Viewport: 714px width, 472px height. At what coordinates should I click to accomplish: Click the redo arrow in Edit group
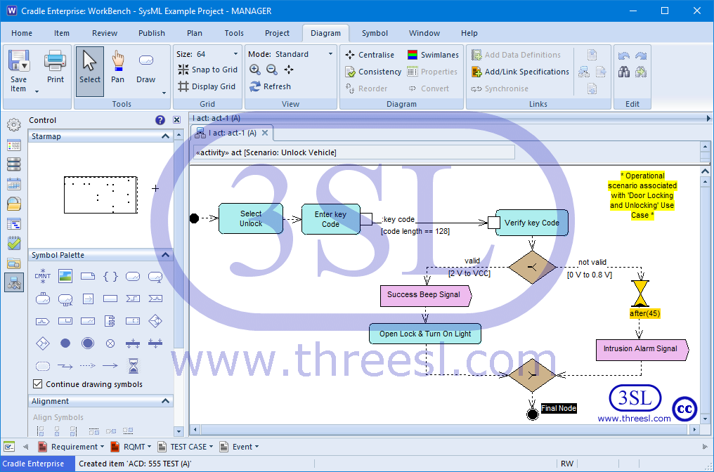641,55
